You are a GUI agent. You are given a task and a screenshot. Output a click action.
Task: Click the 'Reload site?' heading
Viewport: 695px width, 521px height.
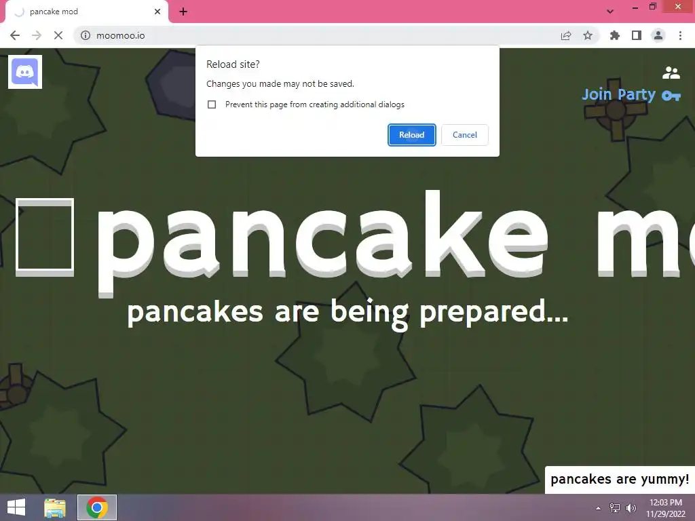tap(233, 64)
